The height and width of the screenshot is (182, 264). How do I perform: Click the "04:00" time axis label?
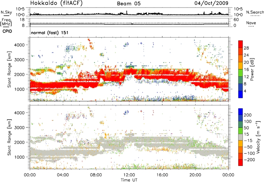point(63,175)
